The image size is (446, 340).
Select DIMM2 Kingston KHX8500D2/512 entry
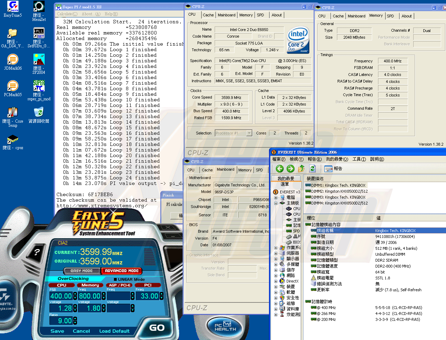(x=336, y=191)
